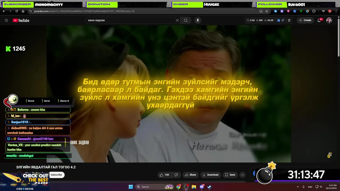Click the 2.1M clock stat
Viewport: 340px width, 191px height.
[x=250, y=20]
